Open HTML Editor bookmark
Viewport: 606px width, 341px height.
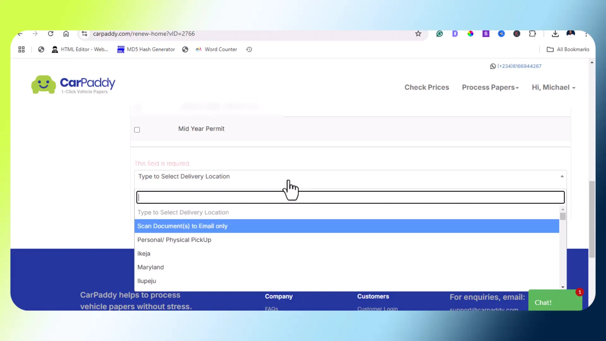coord(80,50)
